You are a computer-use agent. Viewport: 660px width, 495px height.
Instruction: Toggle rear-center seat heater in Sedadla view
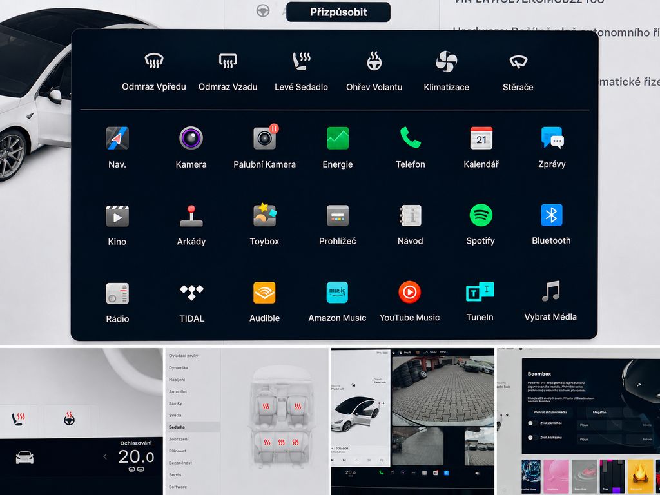click(x=281, y=442)
